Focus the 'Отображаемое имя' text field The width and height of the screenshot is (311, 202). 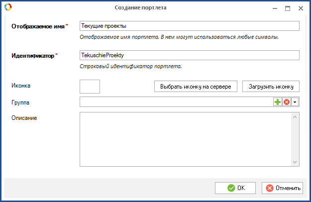click(x=189, y=26)
